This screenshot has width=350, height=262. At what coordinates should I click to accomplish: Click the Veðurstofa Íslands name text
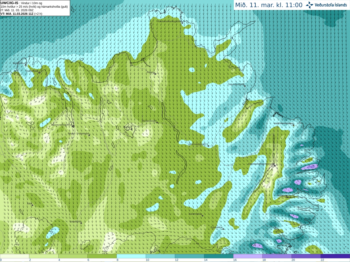coord(331,5)
